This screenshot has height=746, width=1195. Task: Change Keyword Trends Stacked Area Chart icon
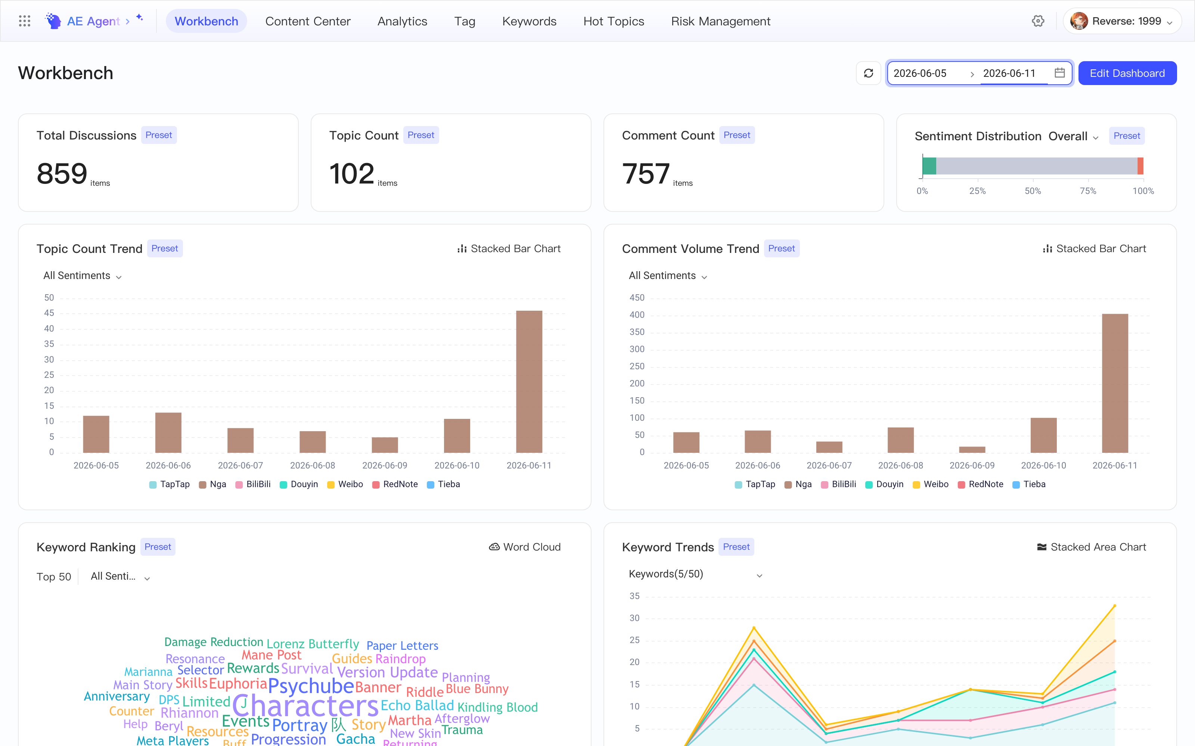1042,547
